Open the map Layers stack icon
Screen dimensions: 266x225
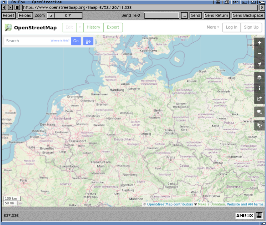(259, 78)
